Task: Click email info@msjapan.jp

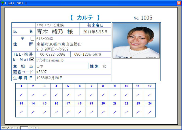Action: pos(50,60)
